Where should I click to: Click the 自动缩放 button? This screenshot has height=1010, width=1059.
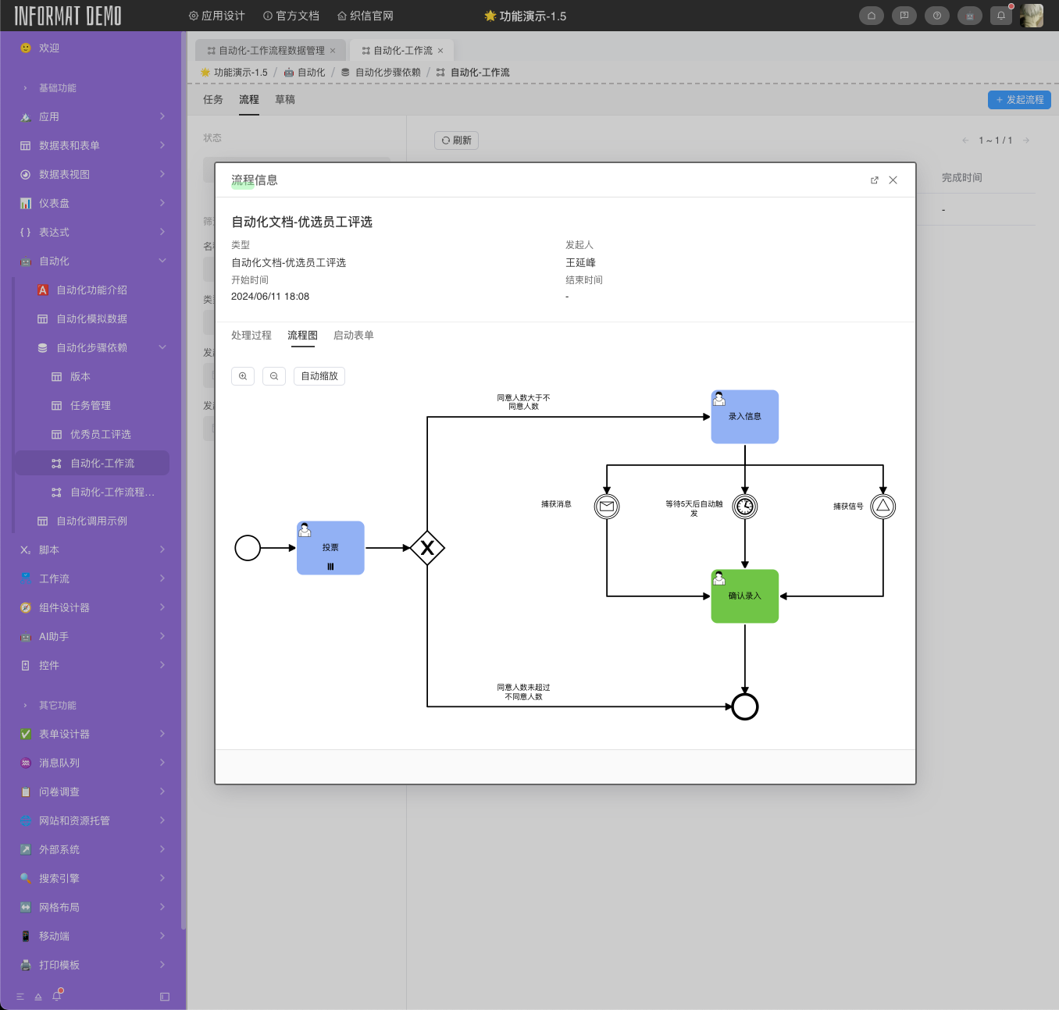[319, 376]
